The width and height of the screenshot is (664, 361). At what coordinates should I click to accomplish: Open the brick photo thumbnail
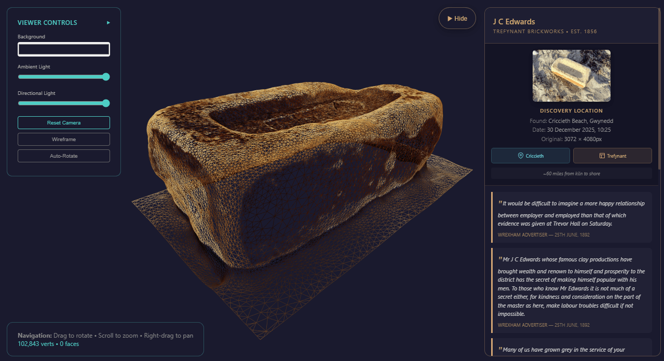pyautogui.click(x=571, y=76)
